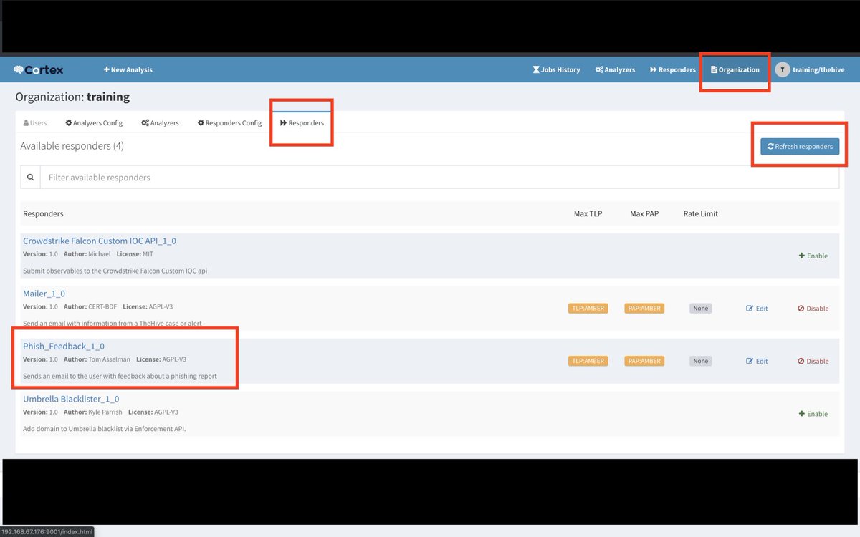Image resolution: width=860 pixels, height=537 pixels.
Task: Switch to Responders Config tab
Action: (229, 123)
